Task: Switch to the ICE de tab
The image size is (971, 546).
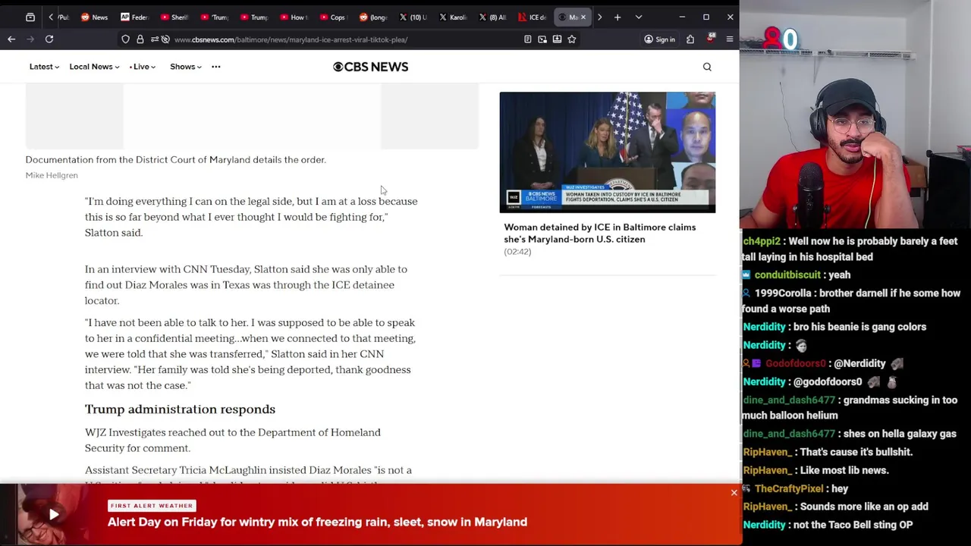Action: pos(533,17)
